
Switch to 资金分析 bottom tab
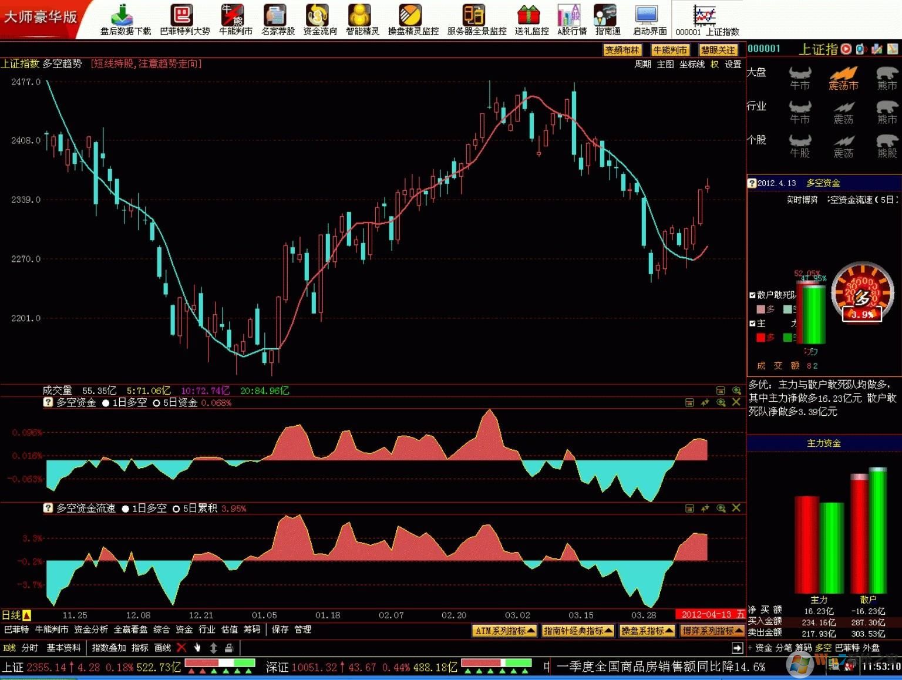tap(90, 629)
